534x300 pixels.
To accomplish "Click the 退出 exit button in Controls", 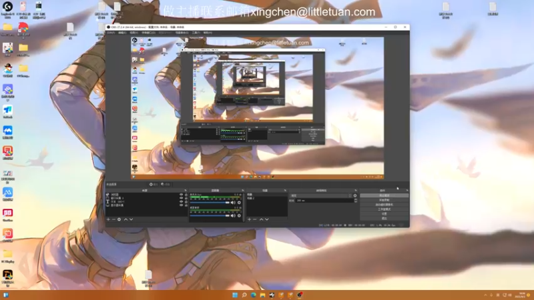I will pos(384,218).
